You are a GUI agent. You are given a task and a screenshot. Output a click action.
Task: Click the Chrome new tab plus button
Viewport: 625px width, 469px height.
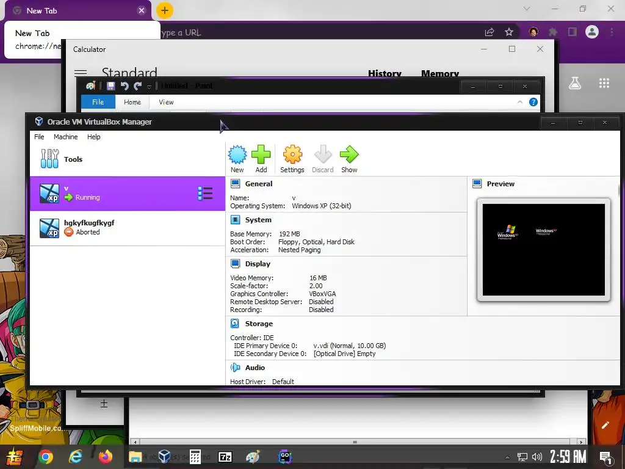tap(165, 10)
